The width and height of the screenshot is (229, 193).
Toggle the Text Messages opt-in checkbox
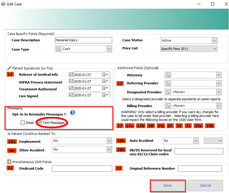pyautogui.click(x=39, y=123)
